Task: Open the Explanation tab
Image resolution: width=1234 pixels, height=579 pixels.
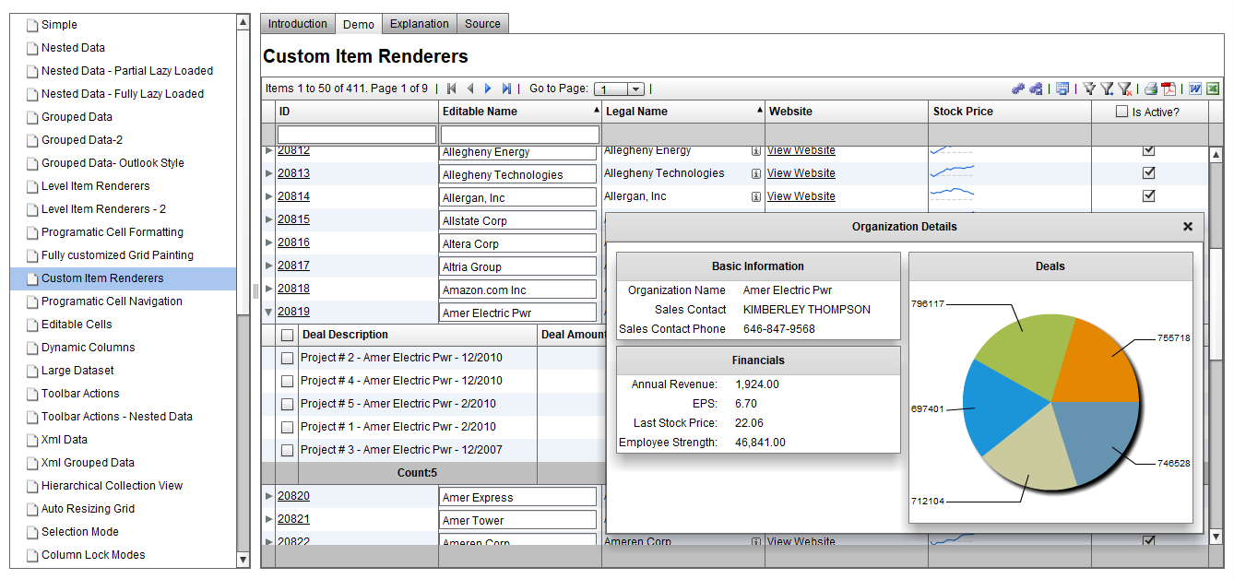Action: [420, 24]
